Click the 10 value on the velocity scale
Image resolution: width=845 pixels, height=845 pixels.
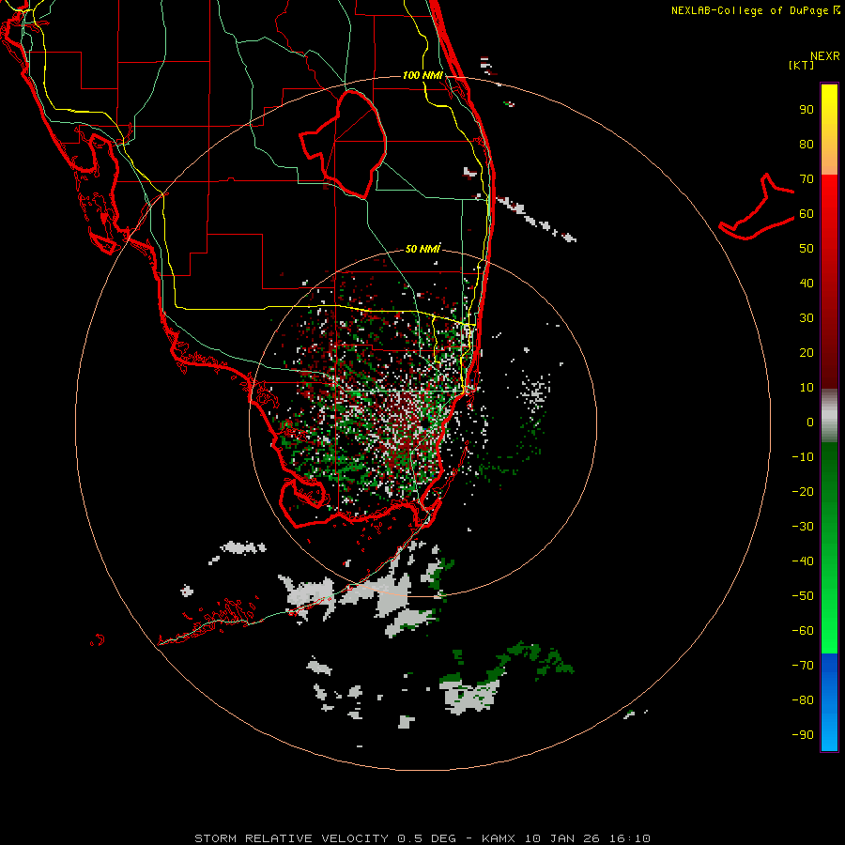(807, 388)
